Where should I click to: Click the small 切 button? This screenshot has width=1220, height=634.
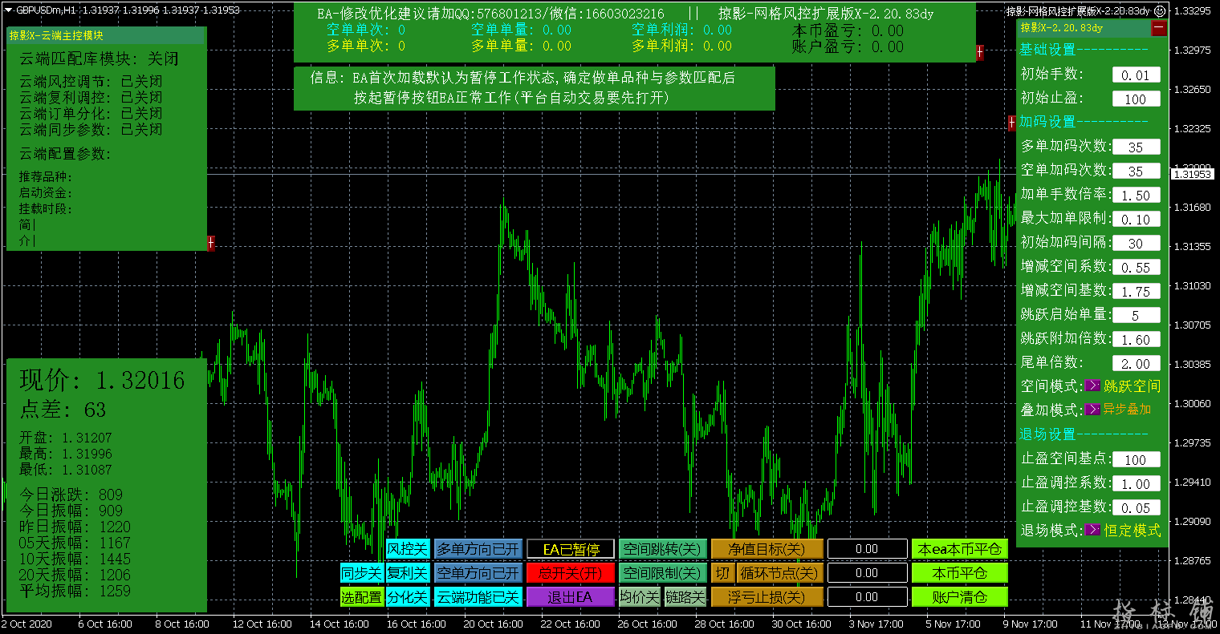tap(722, 573)
